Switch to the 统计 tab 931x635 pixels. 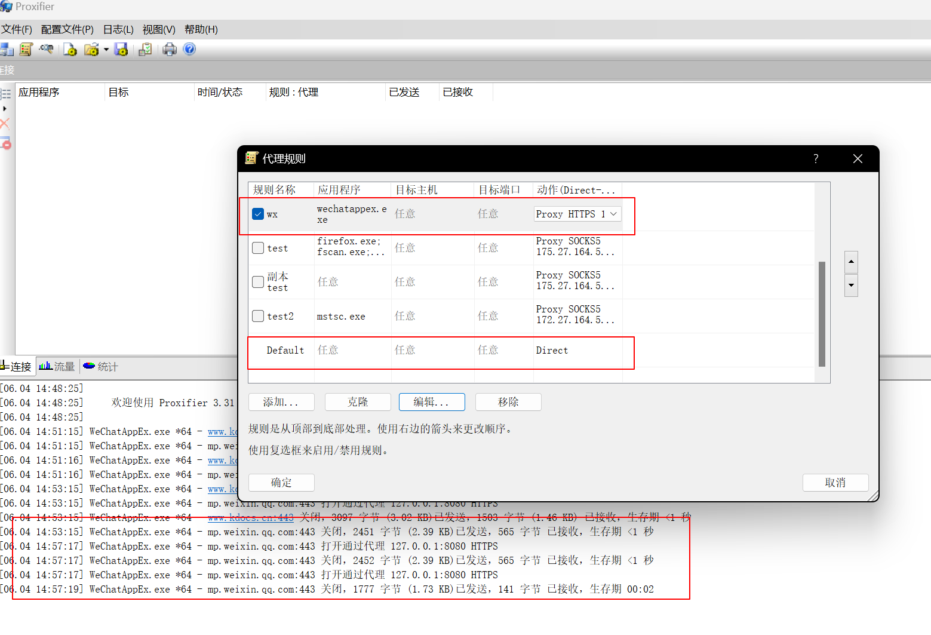click(x=101, y=366)
